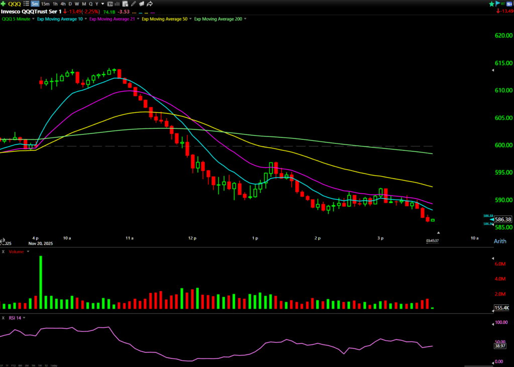Close the Volume pane with its X

[x=3, y=252]
